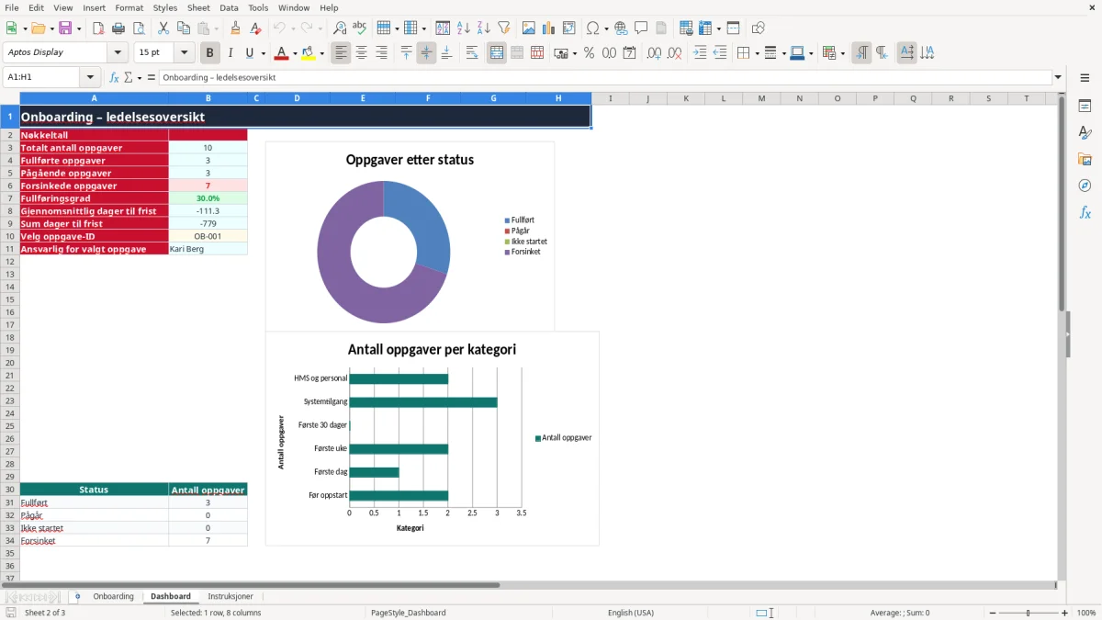Open conditional formatting dropdown arrow
This screenshot has width=1102, height=620.
[x=841, y=53]
